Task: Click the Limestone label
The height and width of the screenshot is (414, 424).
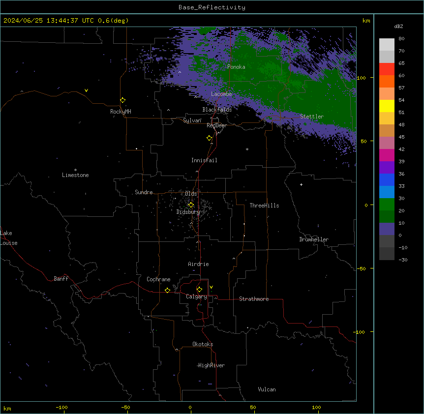Action: pyautogui.click(x=75, y=175)
